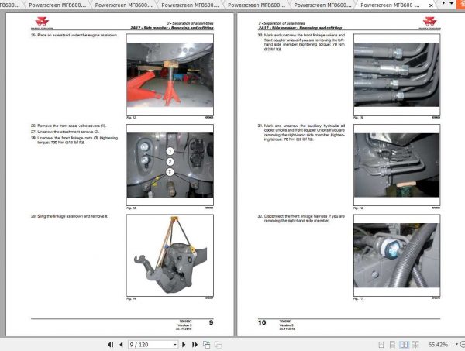The image size is (465, 351).
Task: Click page number 10 in the footer
Action: pyautogui.click(x=262, y=322)
